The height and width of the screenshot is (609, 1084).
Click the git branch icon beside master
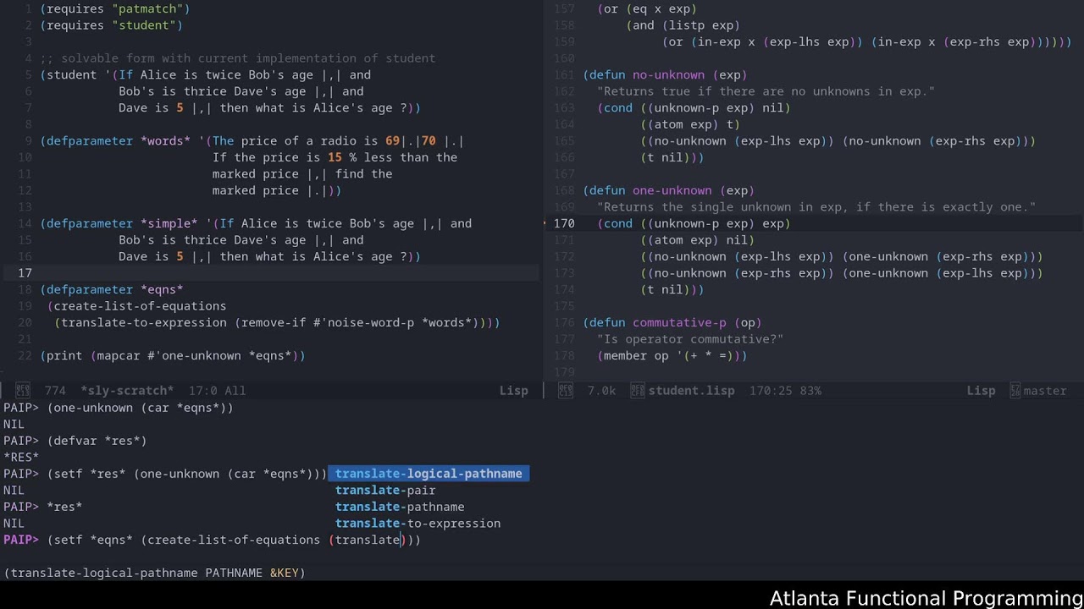(x=1015, y=391)
